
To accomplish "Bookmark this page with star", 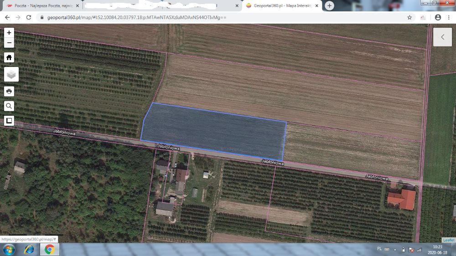I will (409, 17).
